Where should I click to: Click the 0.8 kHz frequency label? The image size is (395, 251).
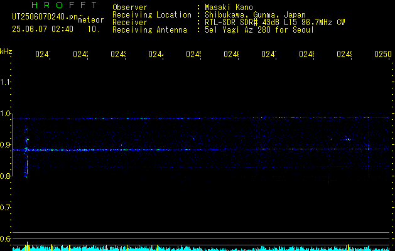(x=5, y=176)
